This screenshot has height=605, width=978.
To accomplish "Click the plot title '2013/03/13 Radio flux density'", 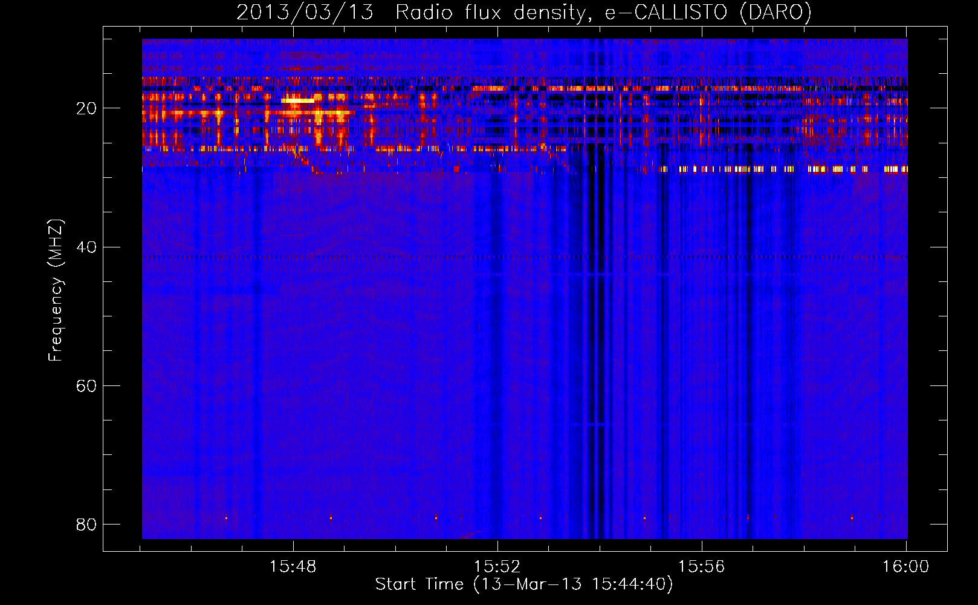I will click(x=523, y=12).
